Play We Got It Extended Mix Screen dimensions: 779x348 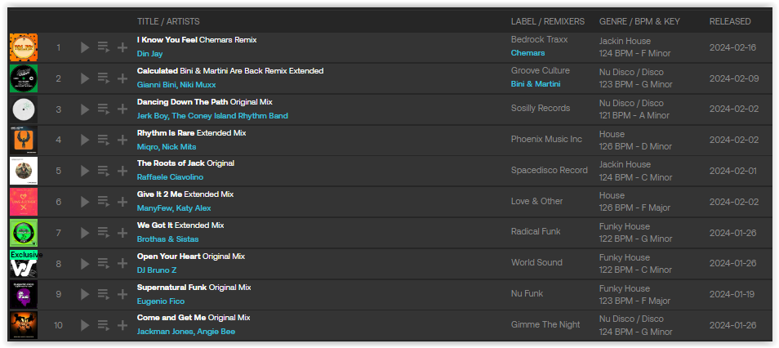coord(84,233)
